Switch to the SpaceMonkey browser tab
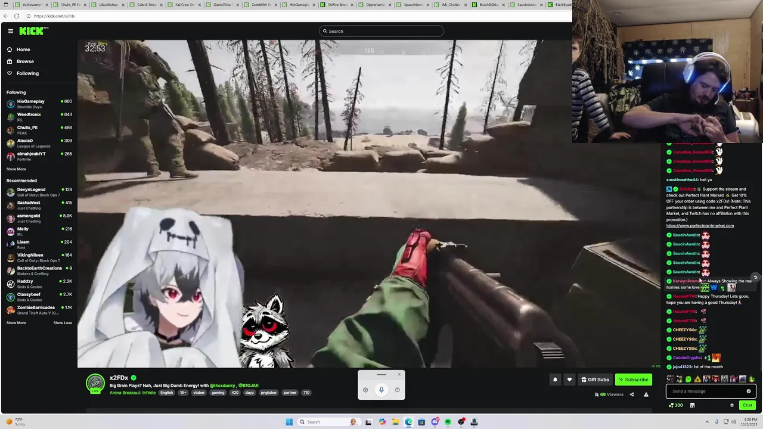Viewport: 763px width, 429px height. [x=413, y=4]
